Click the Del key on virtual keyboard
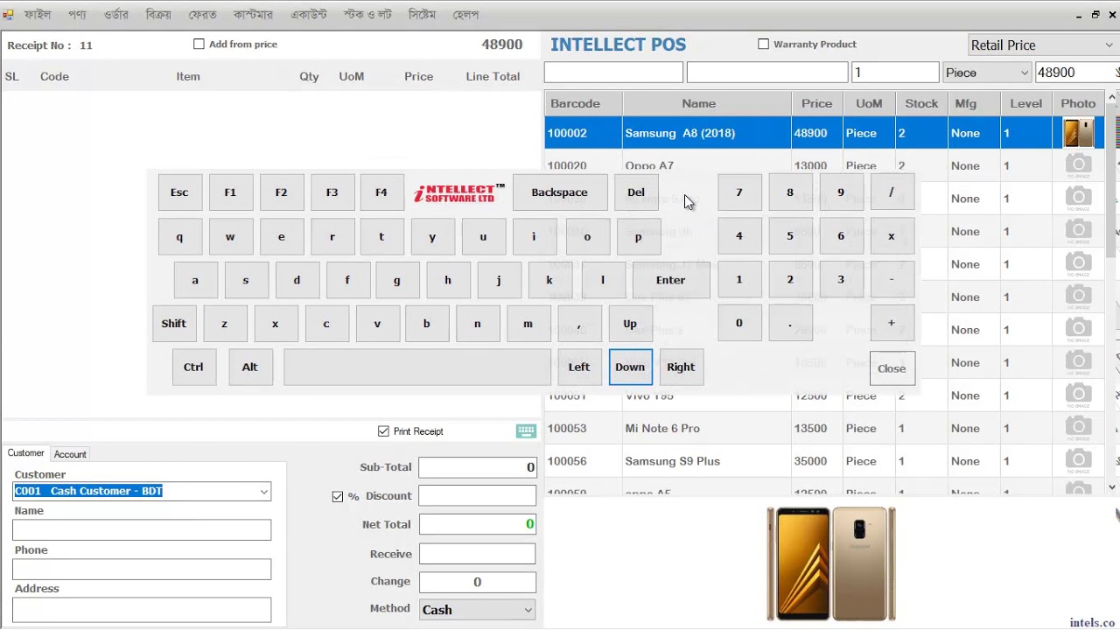 click(x=636, y=192)
